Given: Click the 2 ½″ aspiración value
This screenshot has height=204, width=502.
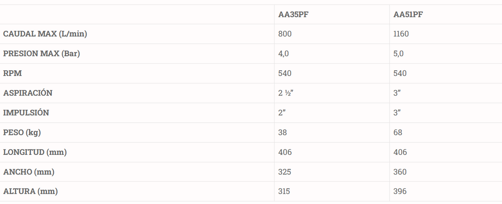Looking at the screenshot, I should click(x=286, y=93).
